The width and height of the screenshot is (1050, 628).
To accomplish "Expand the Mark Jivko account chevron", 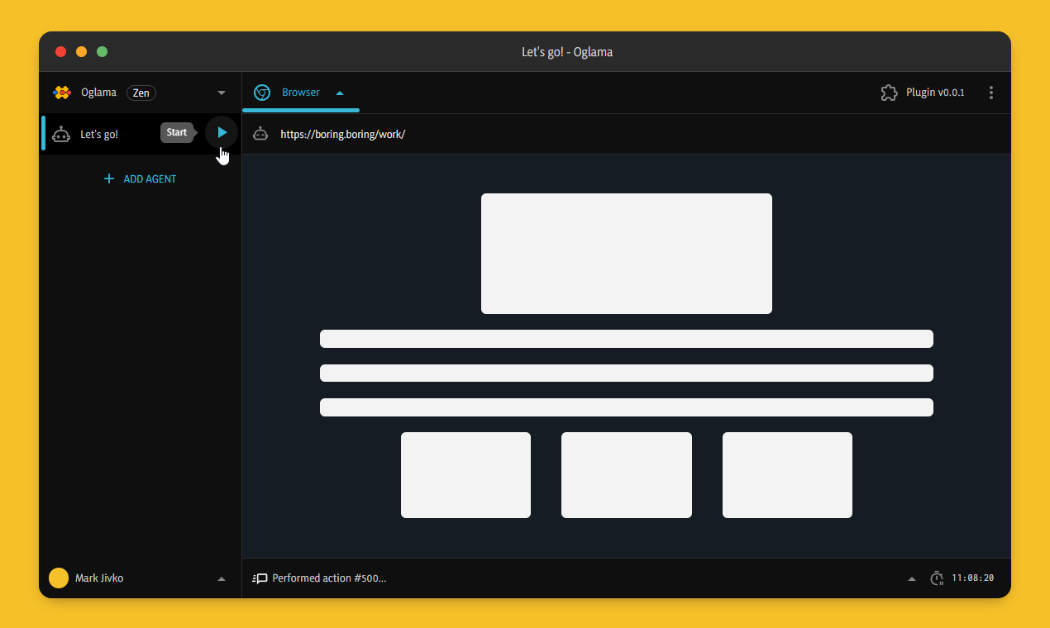I will (x=221, y=578).
